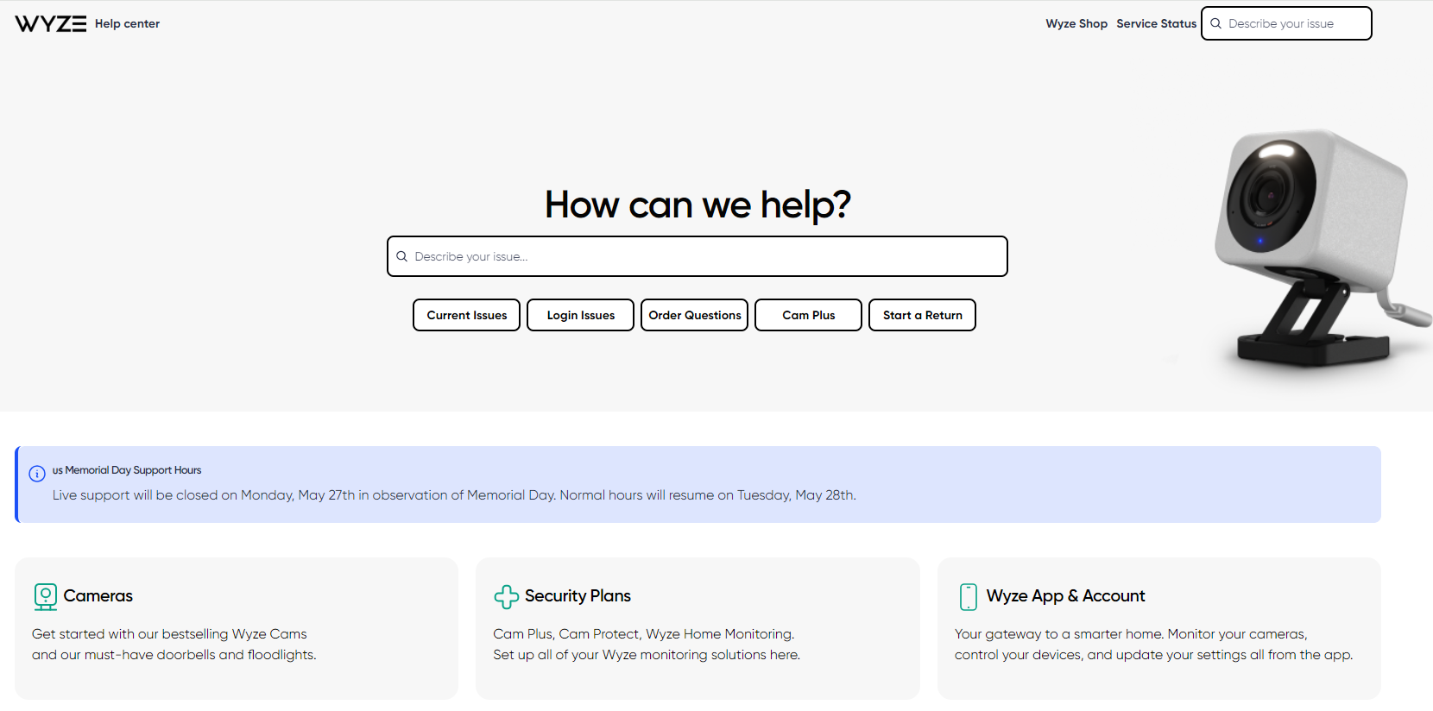Go to Help center home link
The height and width of the screenshot is (711, 1433).
127,24
